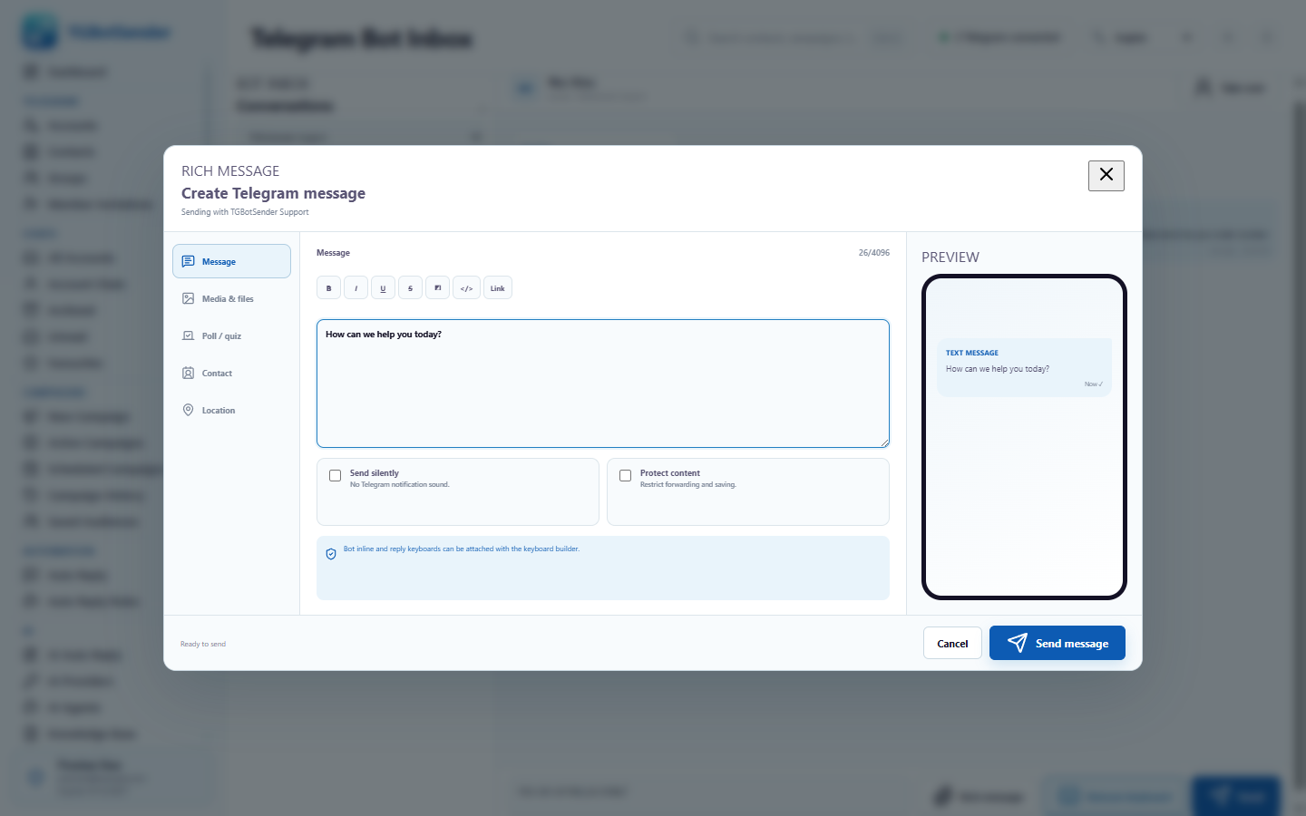This screenshot has width=1306, height=816.
Task: Apply underline formatting with the U button
Action: (383, 288)
